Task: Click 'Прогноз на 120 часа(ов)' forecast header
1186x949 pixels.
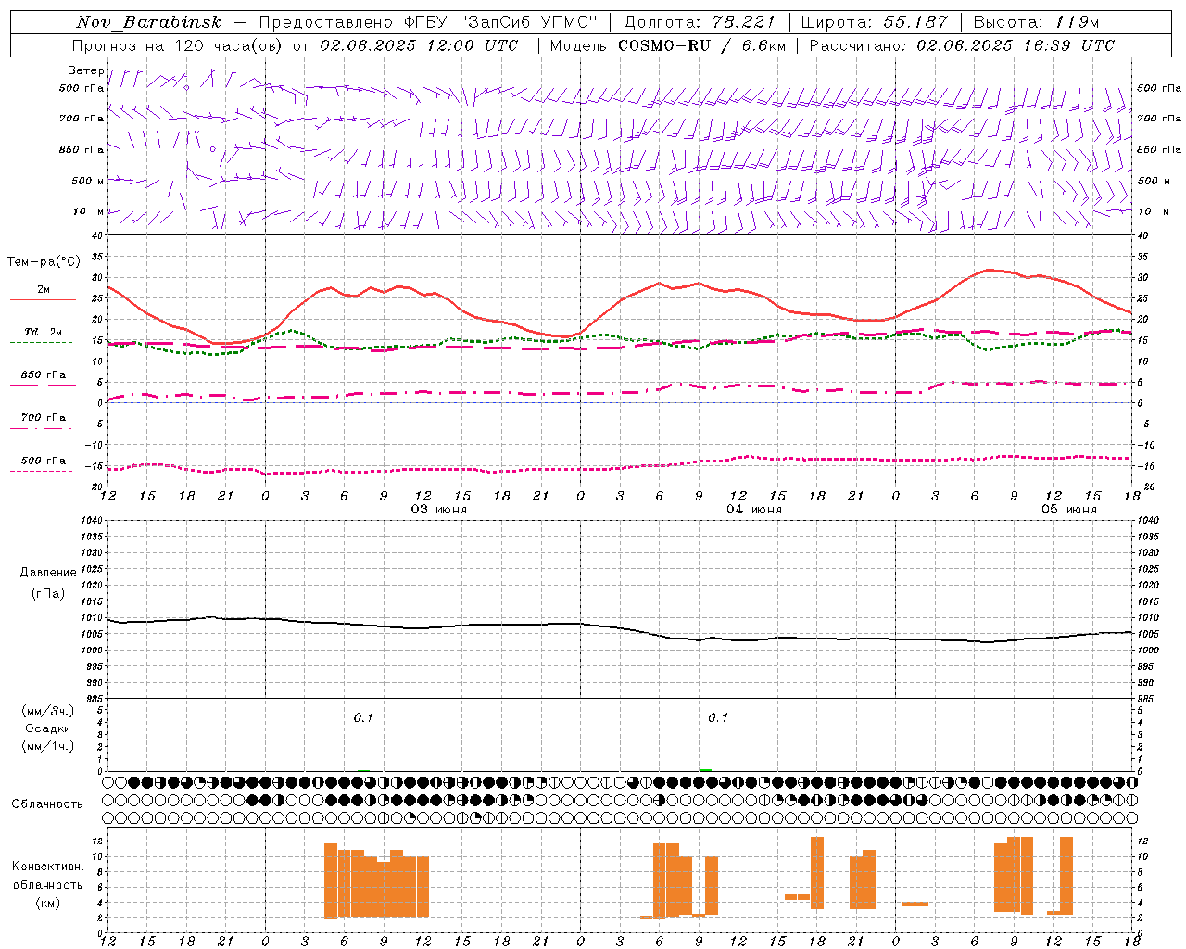Action: pos(179,45)
